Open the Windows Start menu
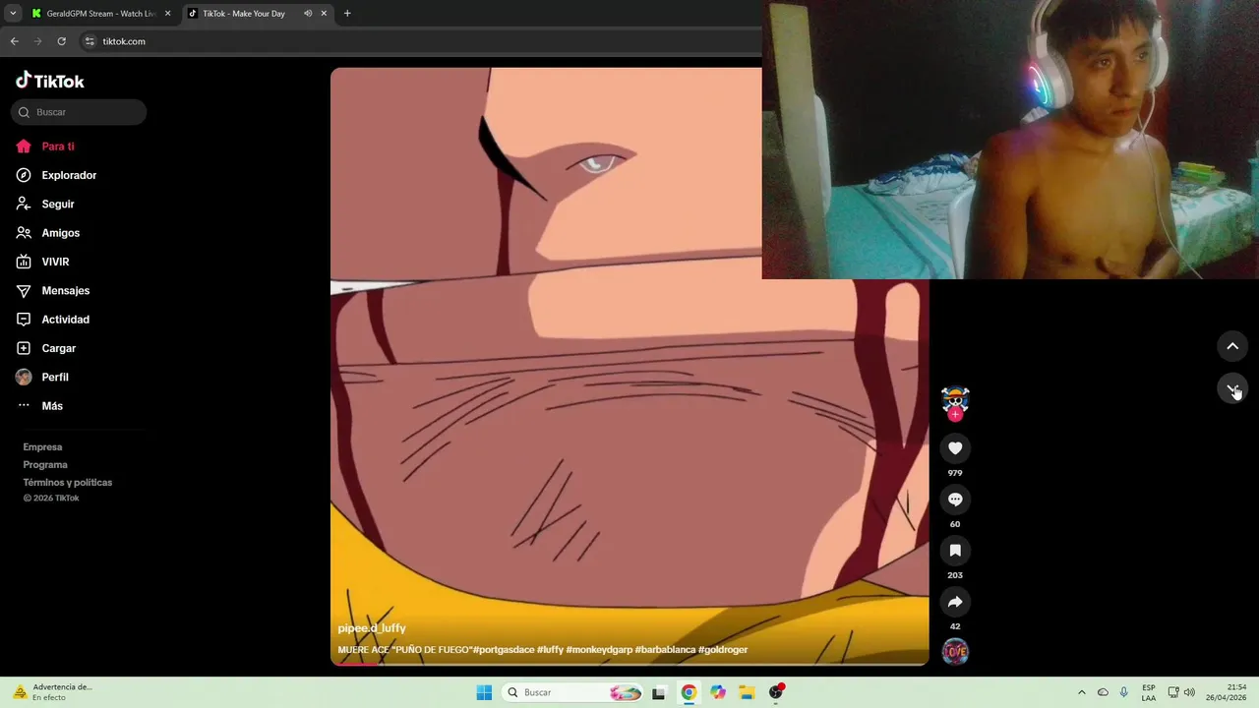This screenshot has width=1259, height=708. (x=484, y=692)
